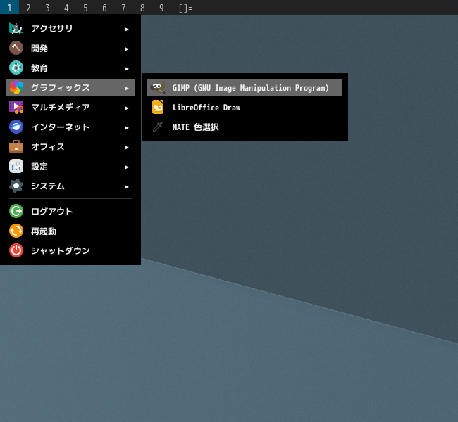Click the red power icon

point(16,250)
